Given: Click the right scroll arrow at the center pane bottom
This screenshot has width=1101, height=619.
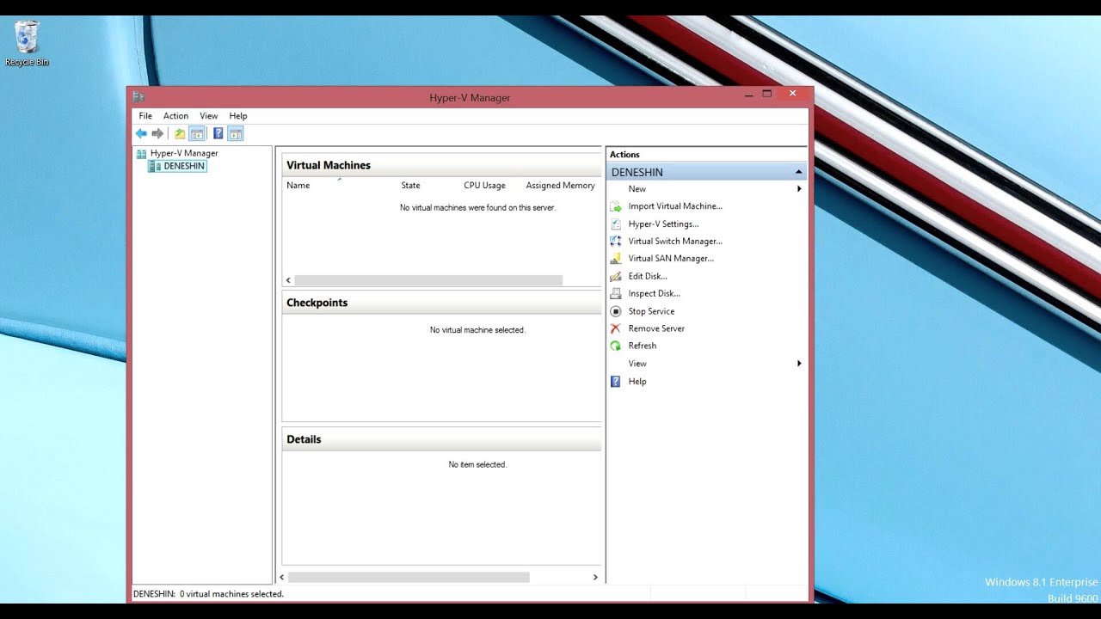Looking at the screenshot, I should 595,578.
